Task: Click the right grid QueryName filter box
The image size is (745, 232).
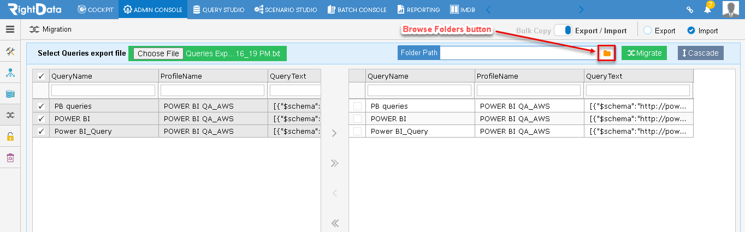Action: 419,90
